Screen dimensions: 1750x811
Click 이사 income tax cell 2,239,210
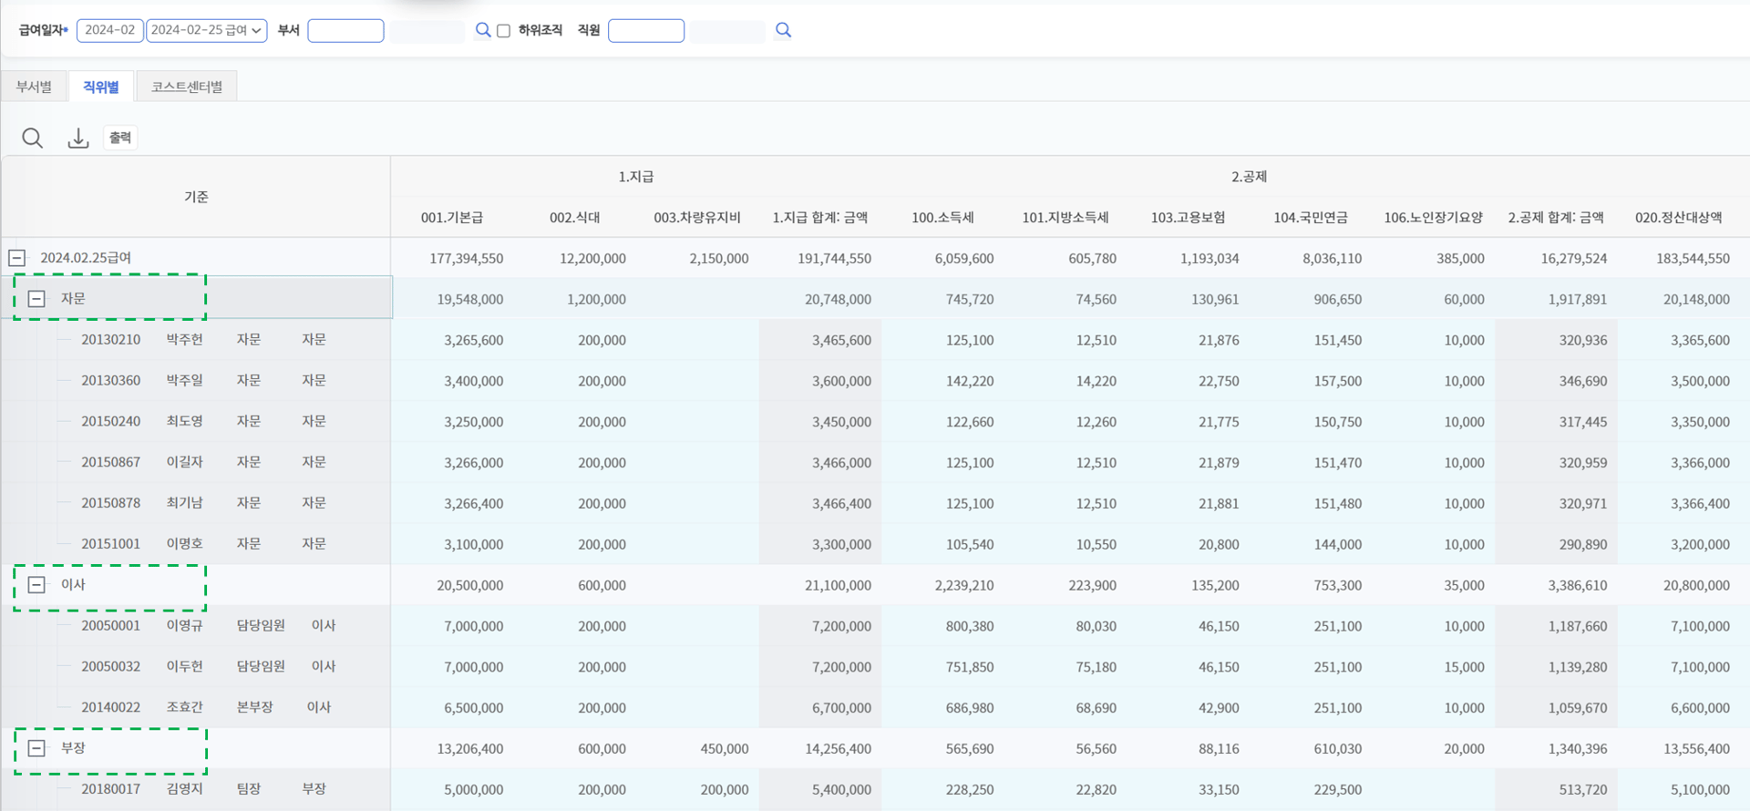click(963, 585)
